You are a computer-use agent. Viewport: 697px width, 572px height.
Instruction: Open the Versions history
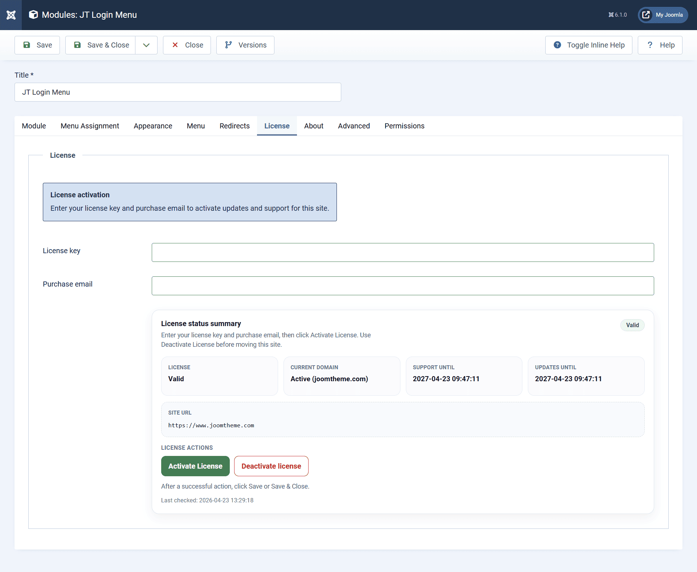coord(245,45)
